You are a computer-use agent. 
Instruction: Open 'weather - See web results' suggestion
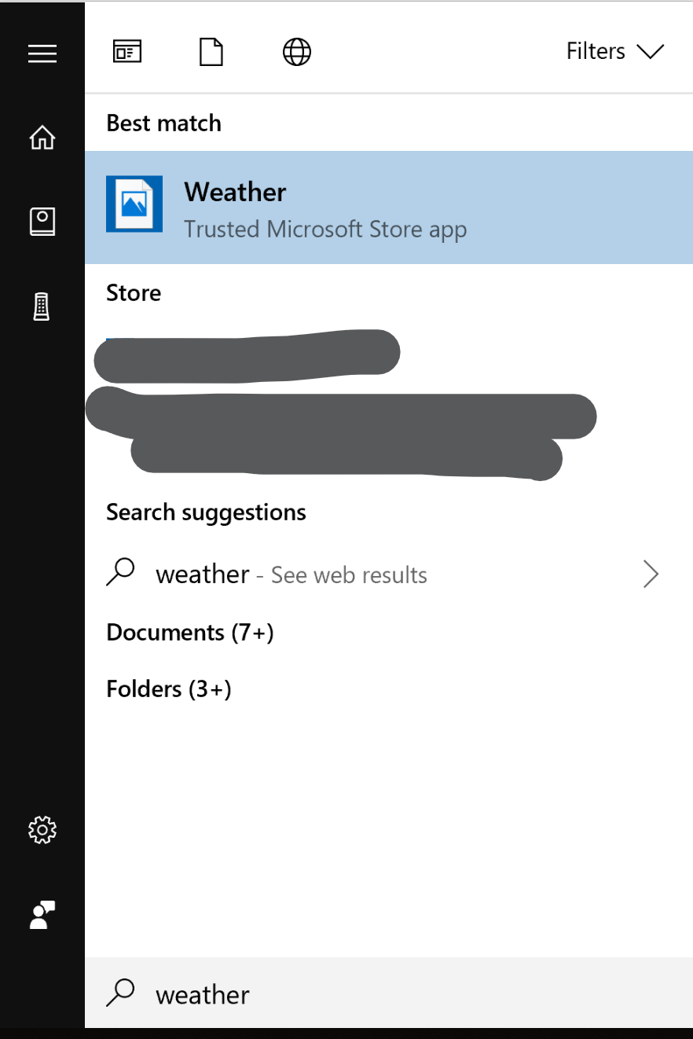389,575
